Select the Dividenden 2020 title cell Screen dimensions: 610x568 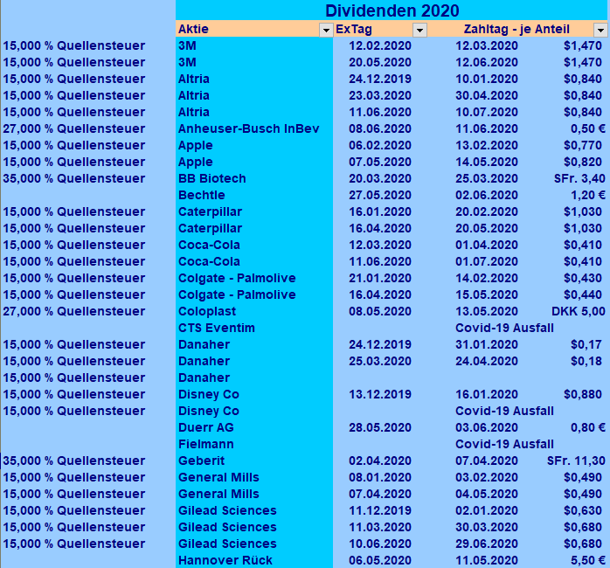coord(392,10)
